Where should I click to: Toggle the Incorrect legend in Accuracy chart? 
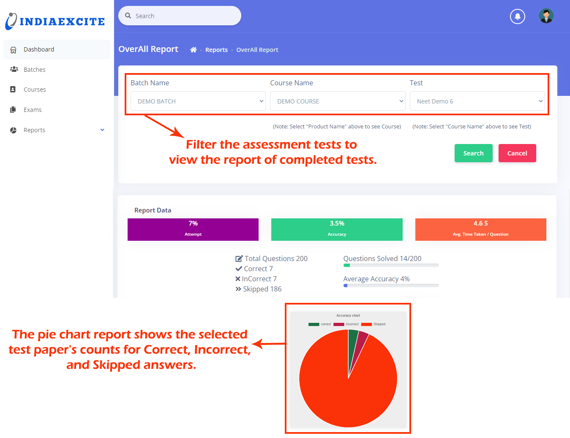click(346, 324)
